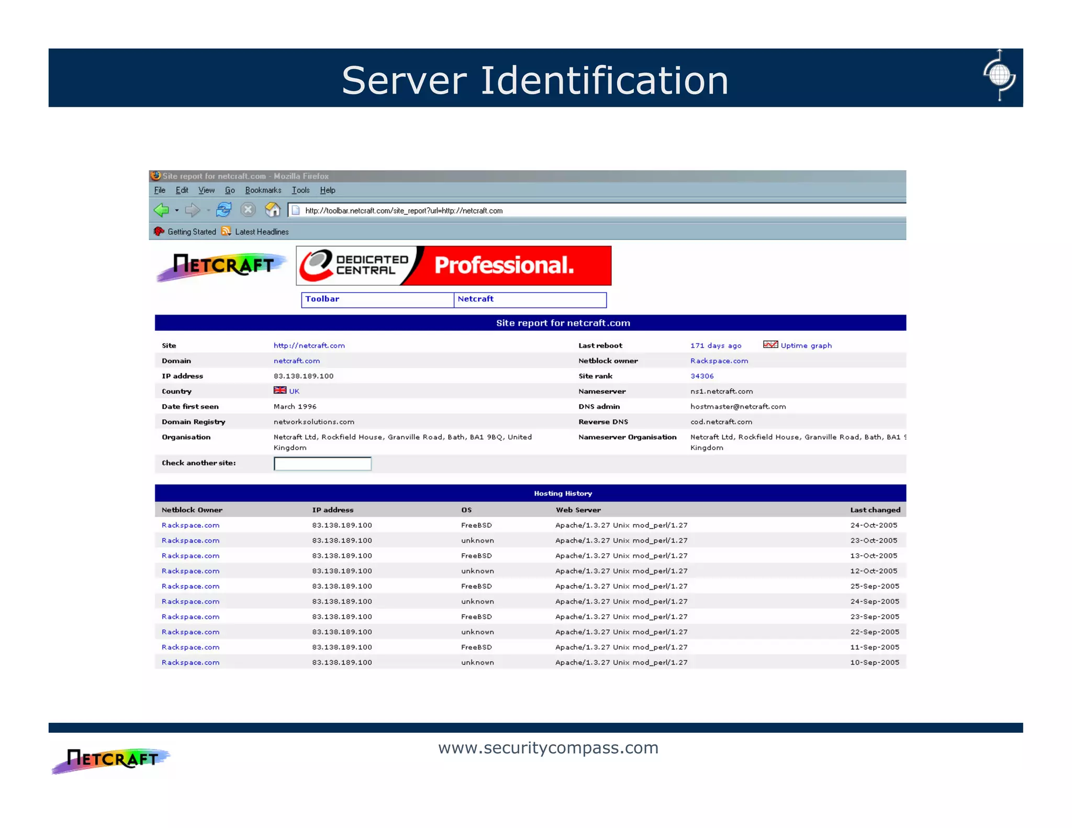Click the unknown OS cell for 23-Oct-2005
1072x828 pixels.
(x=477, y=540)
